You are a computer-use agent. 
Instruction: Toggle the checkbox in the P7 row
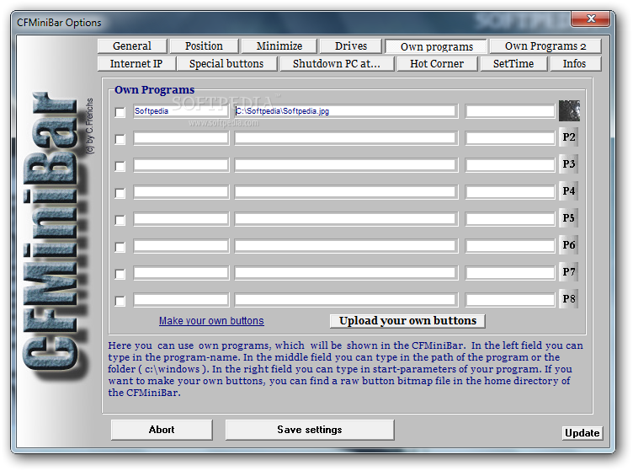click(120, 274)
